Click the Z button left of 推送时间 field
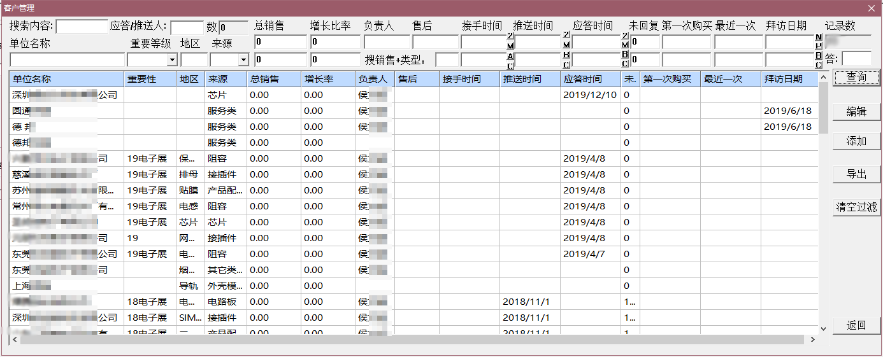The width and height of the screenshot is (883, 357). click(510, 36)
